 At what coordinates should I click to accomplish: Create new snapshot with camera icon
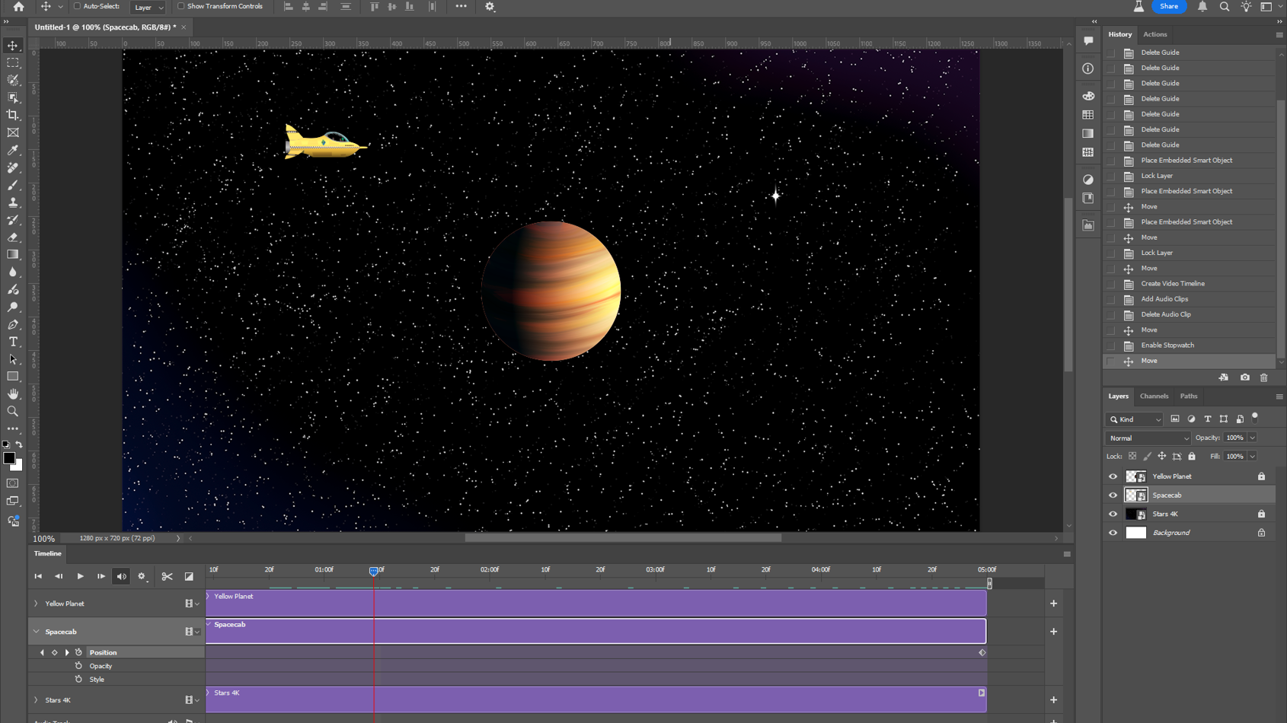(x=1244, y=377)
